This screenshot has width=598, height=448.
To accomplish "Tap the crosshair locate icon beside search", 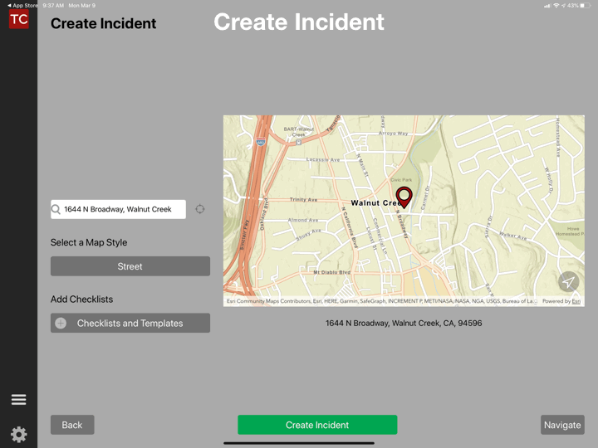I will 200,209.
